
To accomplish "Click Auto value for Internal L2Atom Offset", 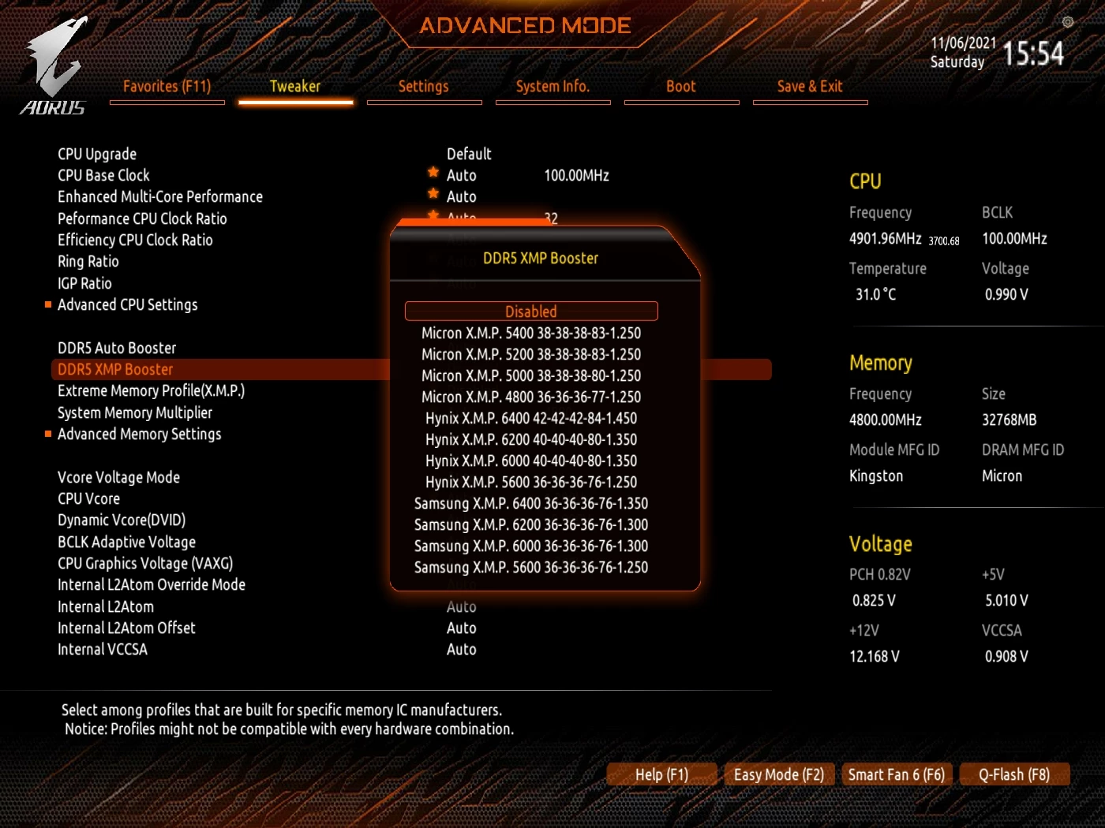I will coord(462,628).
